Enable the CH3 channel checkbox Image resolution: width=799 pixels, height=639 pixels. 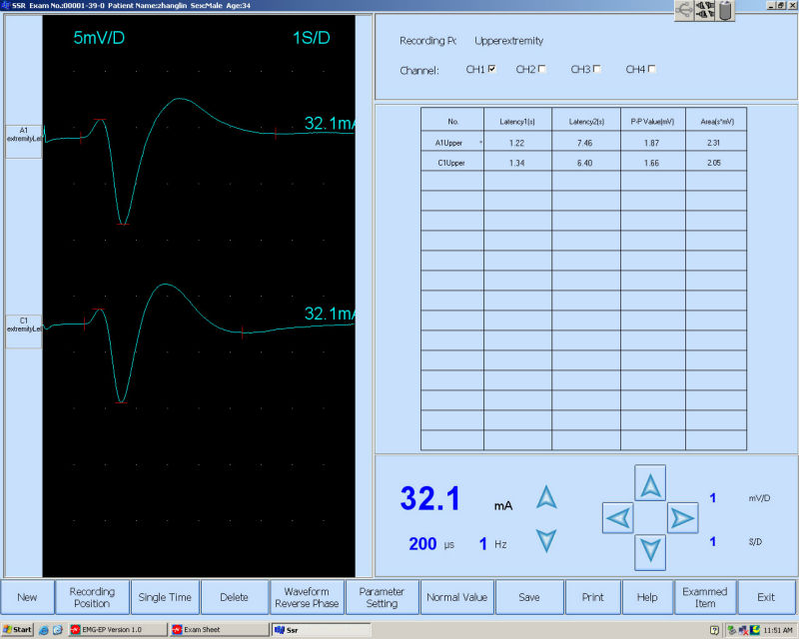597,69
